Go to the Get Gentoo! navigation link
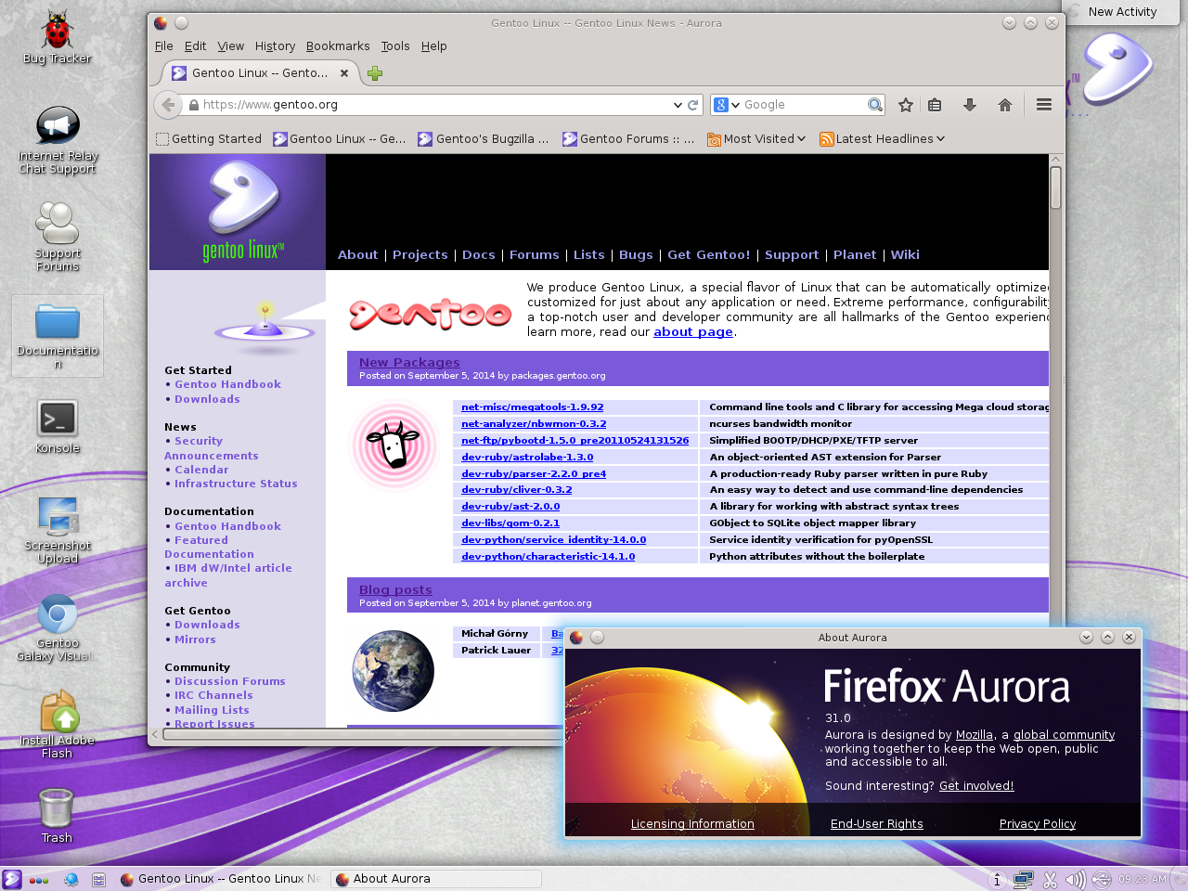Viewport: 1188px width, 891px height. click(708, 255)
